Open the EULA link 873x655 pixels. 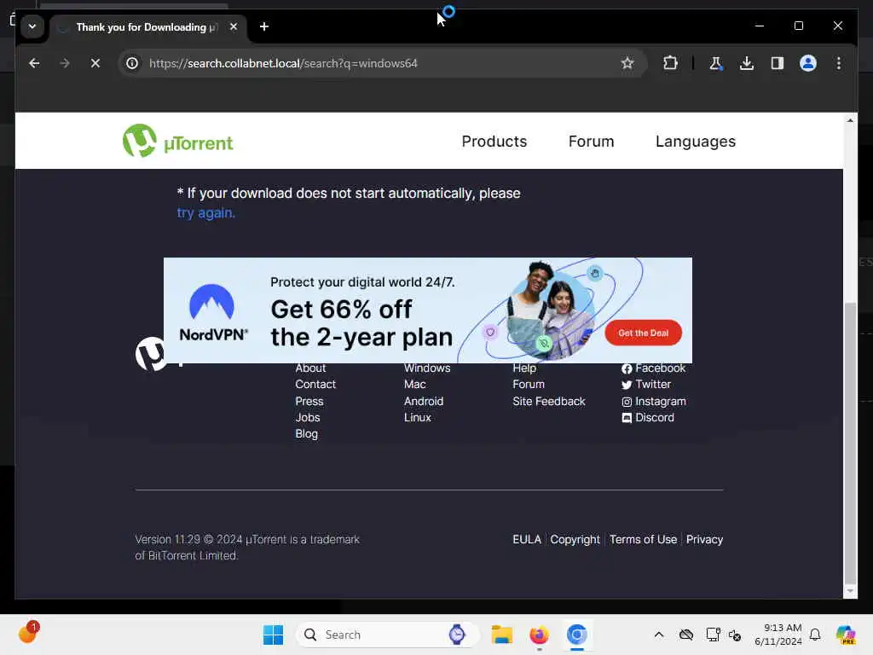coord(527,539)
